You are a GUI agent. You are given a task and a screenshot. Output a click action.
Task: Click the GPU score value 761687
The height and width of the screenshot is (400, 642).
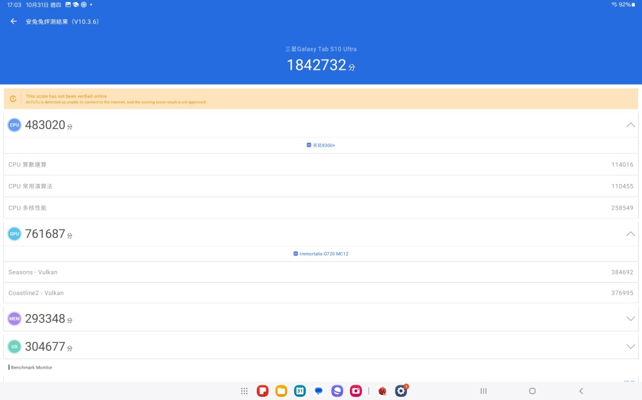click(45, 234)
